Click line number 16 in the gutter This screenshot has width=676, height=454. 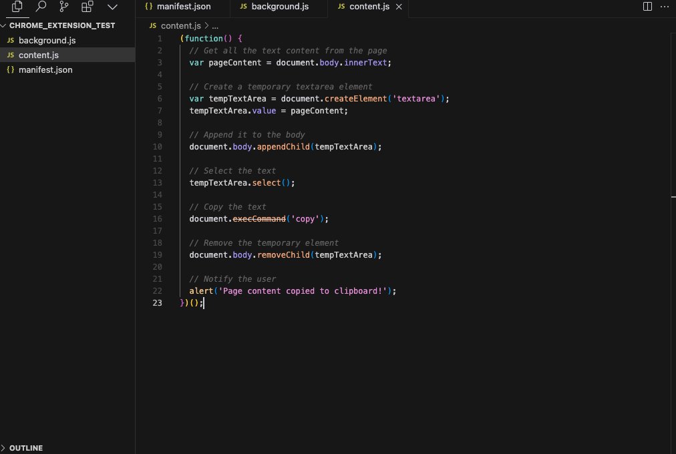pos(158,219)
